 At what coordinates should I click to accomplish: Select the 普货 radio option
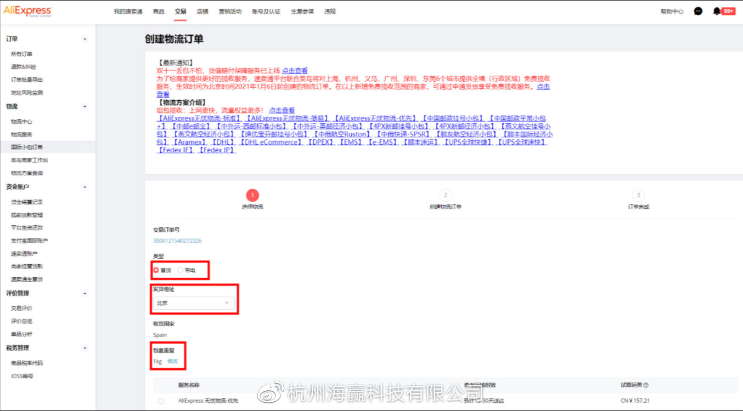tap(156, 270)
